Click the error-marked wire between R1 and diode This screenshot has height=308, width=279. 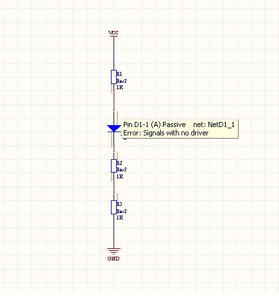(114, 101)
